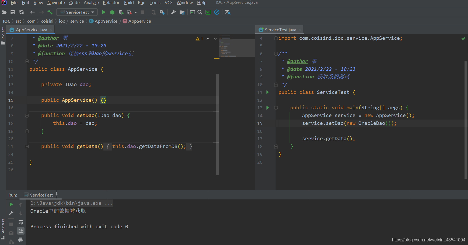Start debugging with the green bug icon

[x=112, y=12]
